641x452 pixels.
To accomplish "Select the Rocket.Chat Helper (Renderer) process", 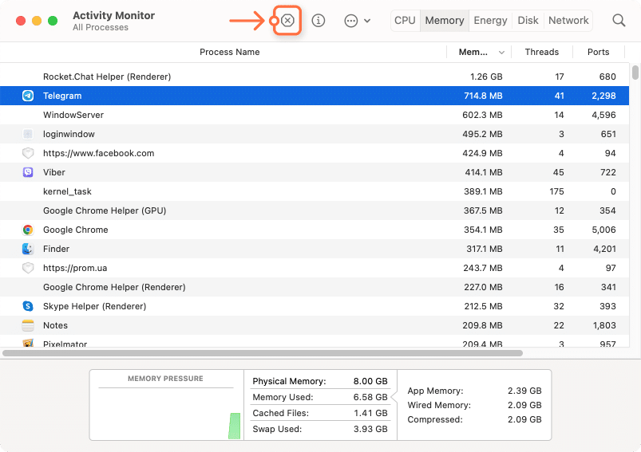I will coord(107,77).
